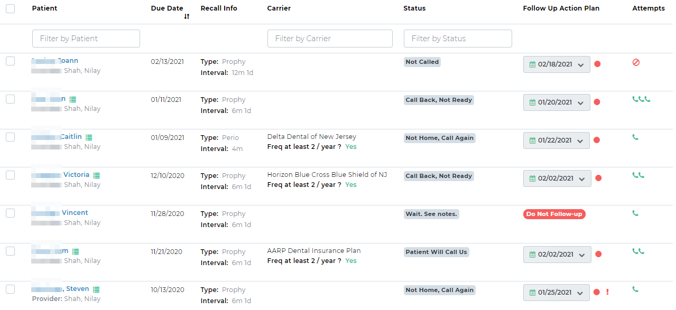
Task: Click the sort arrows beside Due Date
Action: (x=186, y=17)
